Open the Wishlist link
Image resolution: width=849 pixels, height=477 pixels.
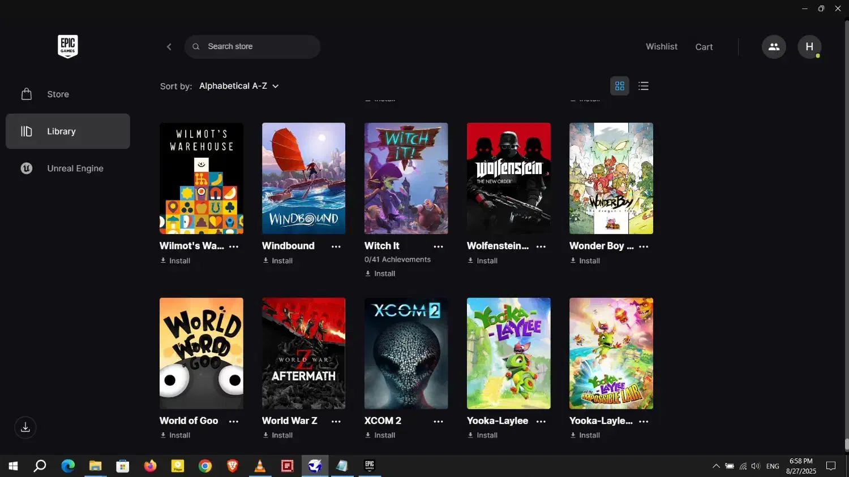(x=661, y=47)
